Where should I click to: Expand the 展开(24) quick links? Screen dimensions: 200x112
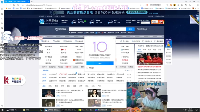(131, 33)
